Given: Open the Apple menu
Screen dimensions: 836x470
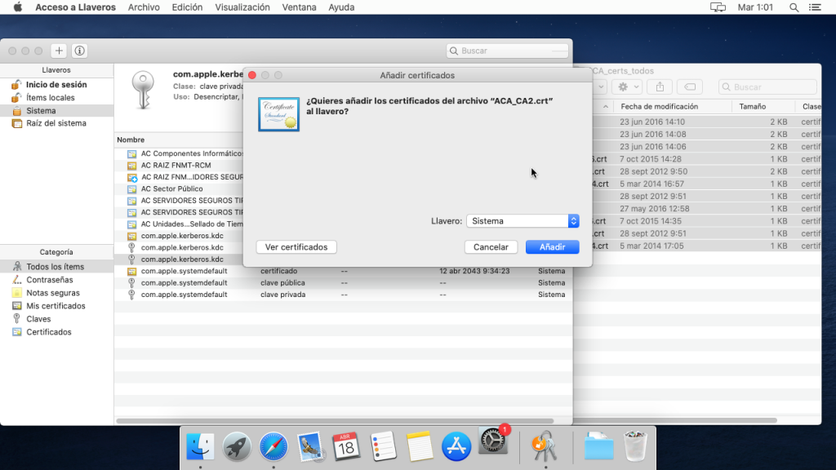Looking at the screenshot, I should [18, 7].
